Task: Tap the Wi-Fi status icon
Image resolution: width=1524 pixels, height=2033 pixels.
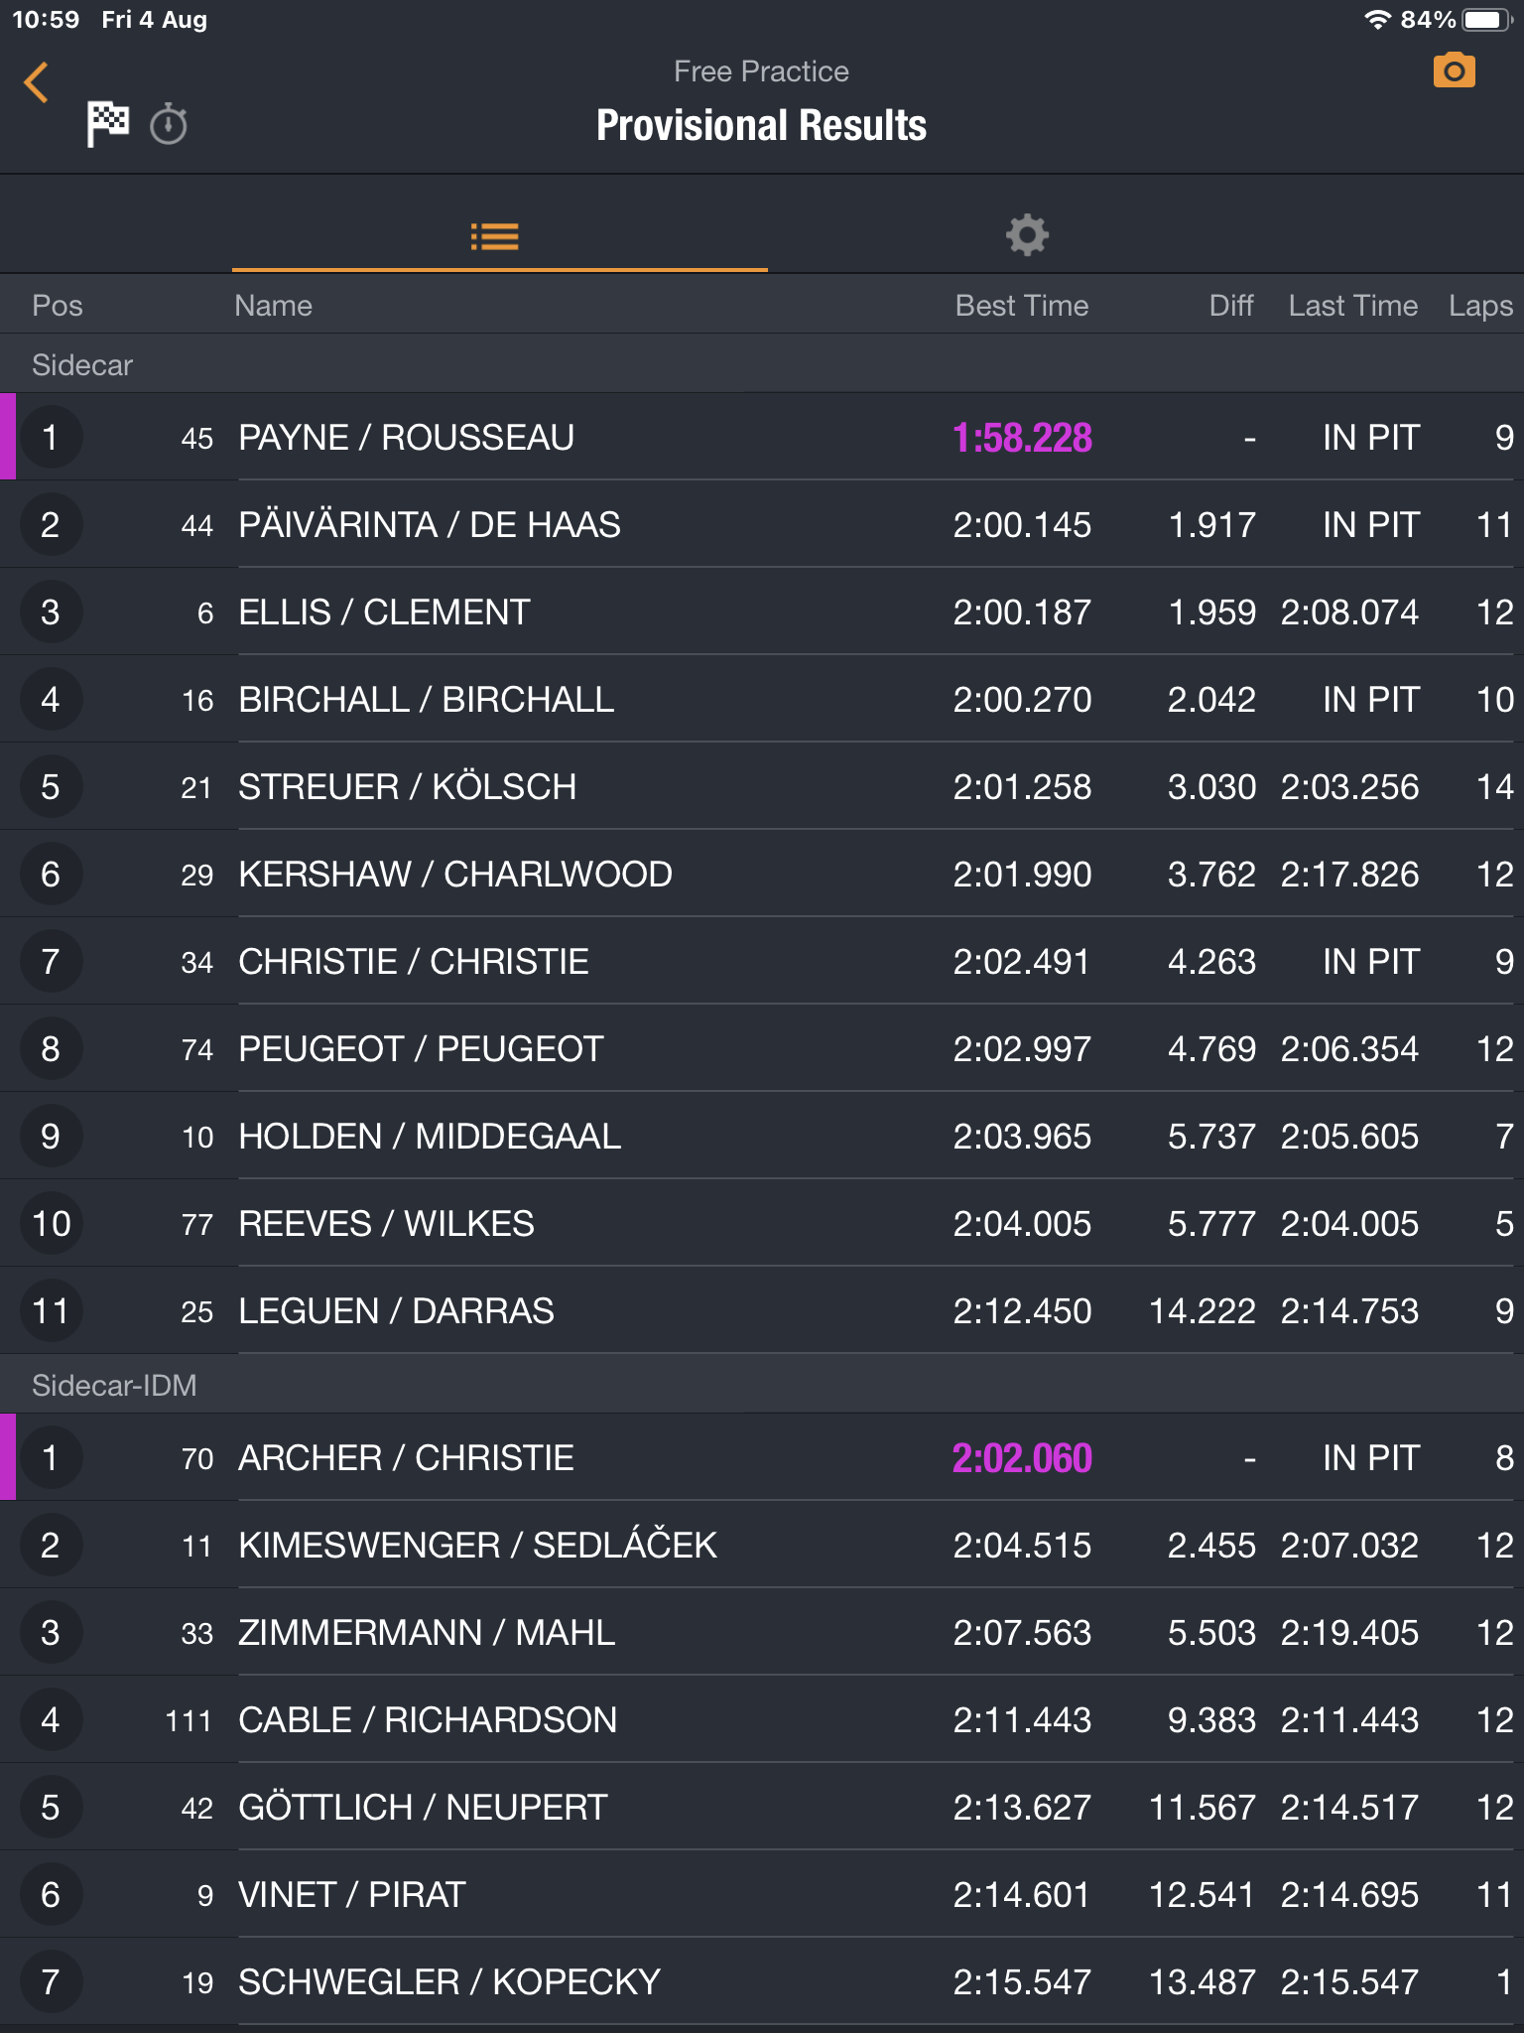Action: pos(1376,20)
